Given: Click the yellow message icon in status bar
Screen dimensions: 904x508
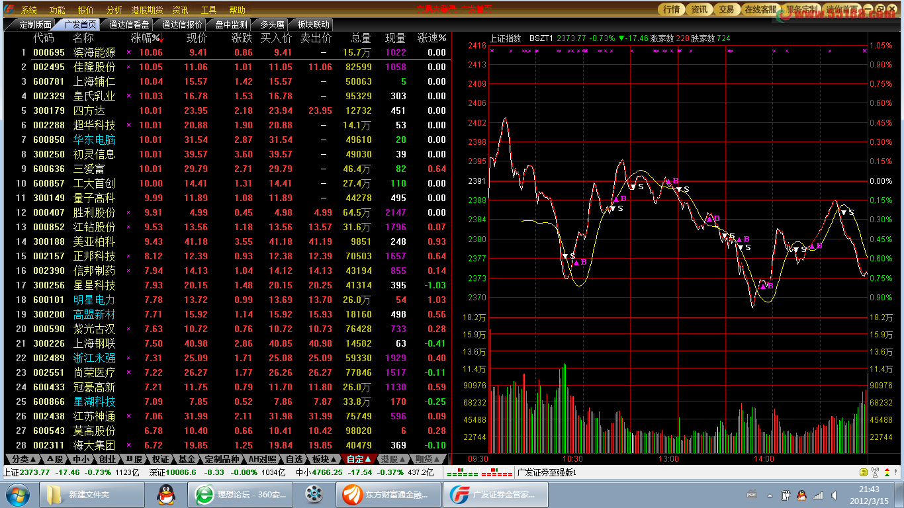Looking at the screenshot, I should point(864,472).
